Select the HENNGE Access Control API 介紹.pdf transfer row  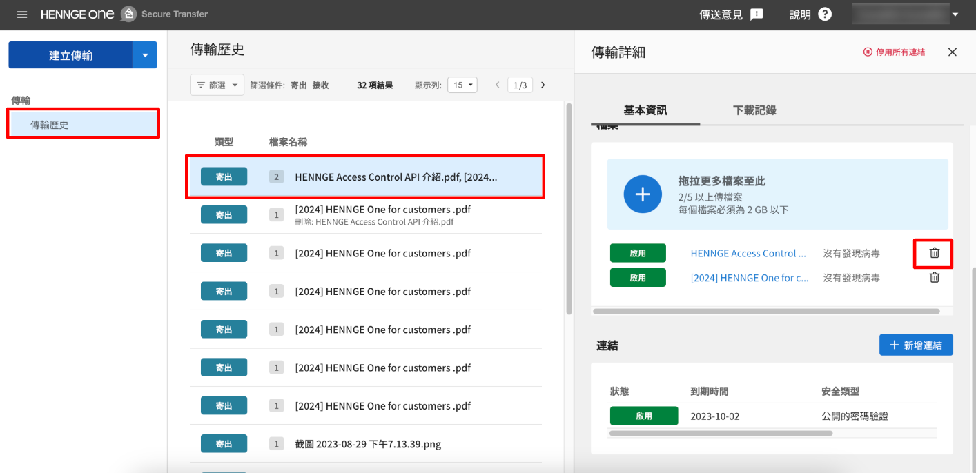coord(365,177)
